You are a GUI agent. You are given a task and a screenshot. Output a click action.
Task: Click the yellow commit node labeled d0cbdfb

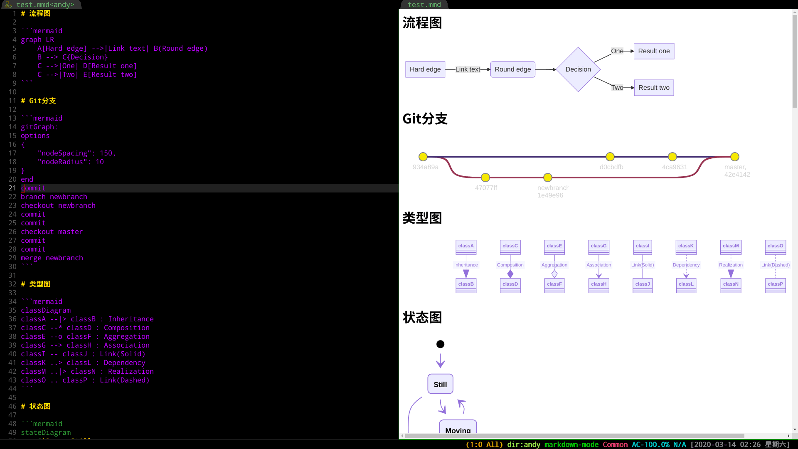coord(610,157)
